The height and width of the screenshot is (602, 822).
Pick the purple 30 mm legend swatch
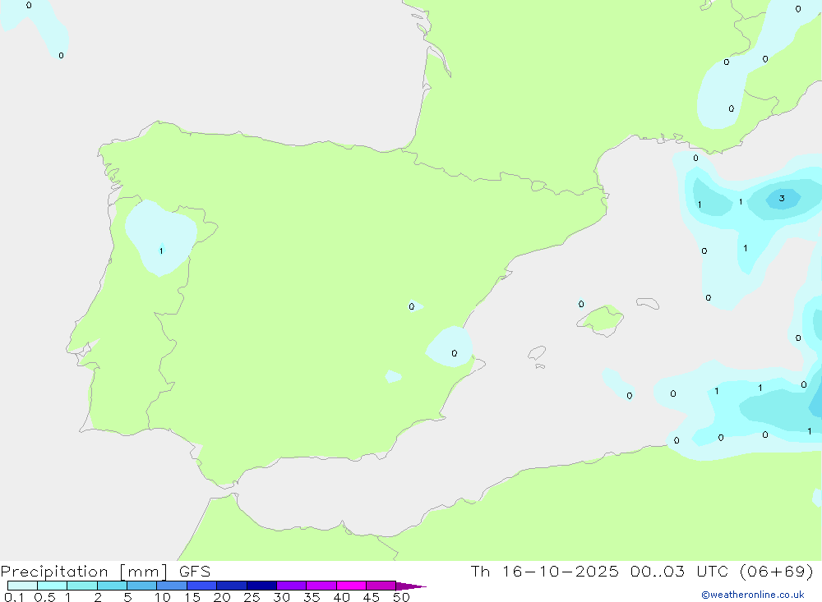(x=291, y=586)
